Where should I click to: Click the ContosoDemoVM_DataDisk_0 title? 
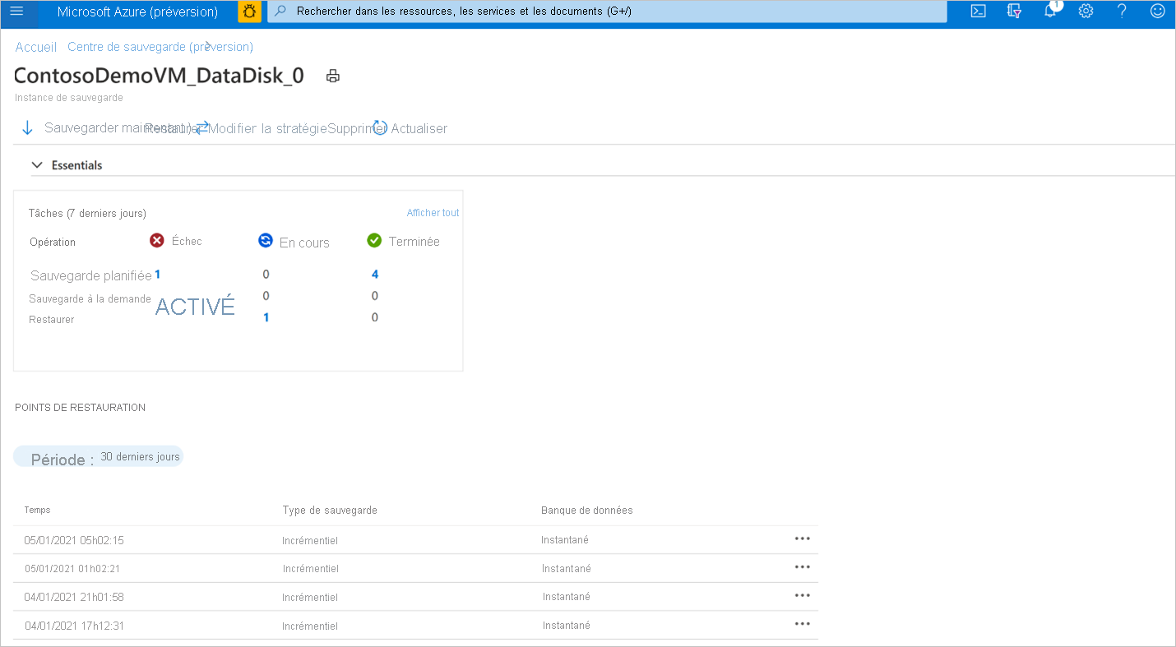click(x=159, y=76)
